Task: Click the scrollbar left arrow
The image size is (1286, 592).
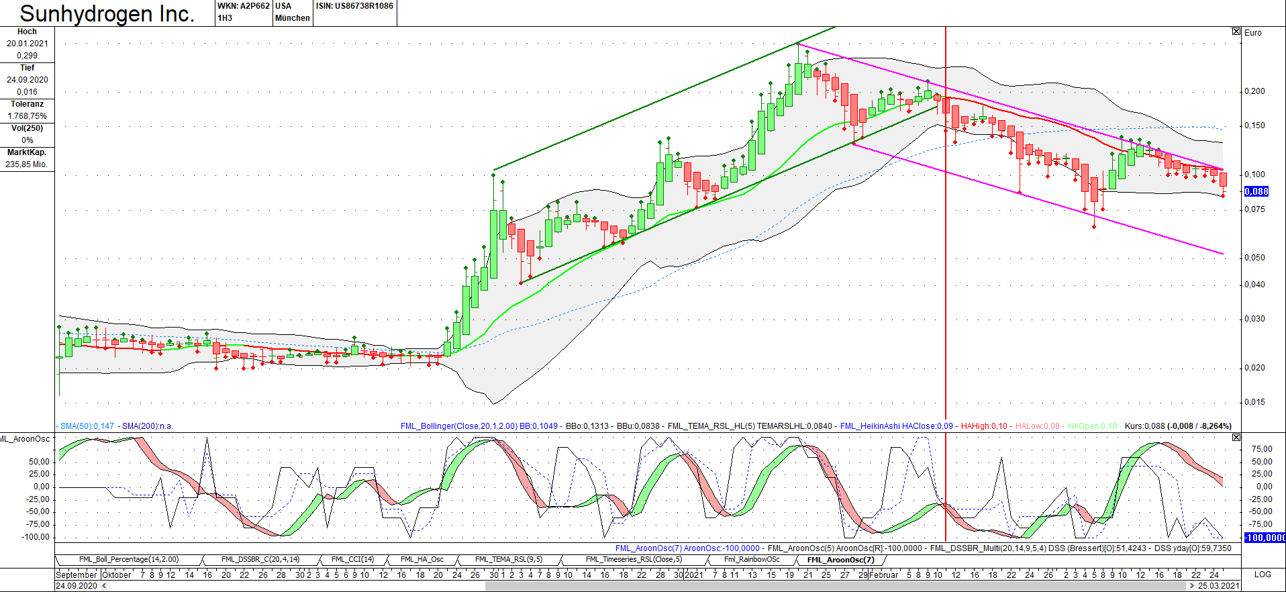Action: (x=103, y=586)
